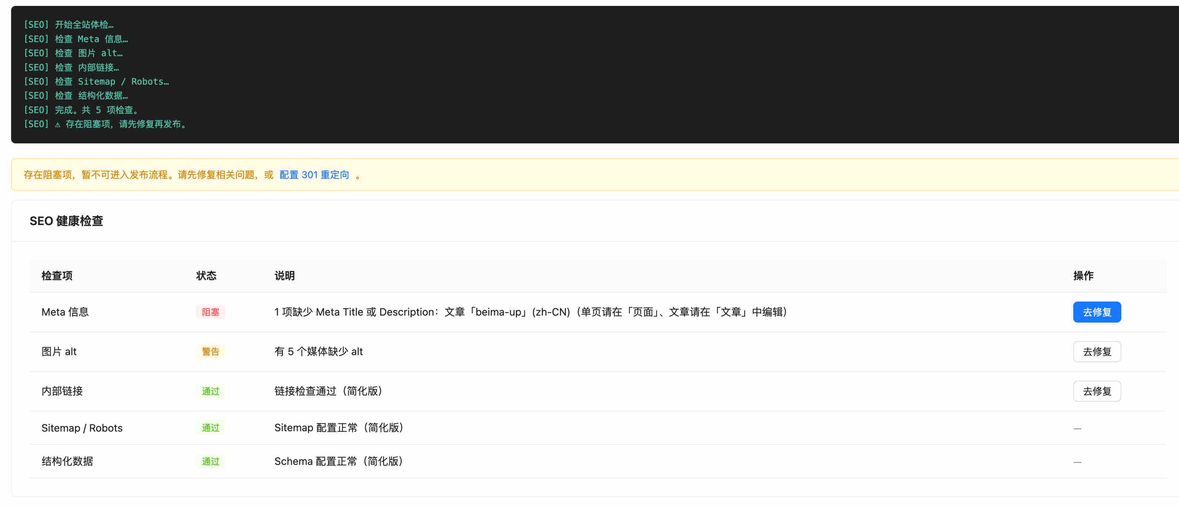The height and width of the screenshot is (507, 1179).
Task: Click 通过 tag in 内部链接 row
Action: tap(210, 391)
